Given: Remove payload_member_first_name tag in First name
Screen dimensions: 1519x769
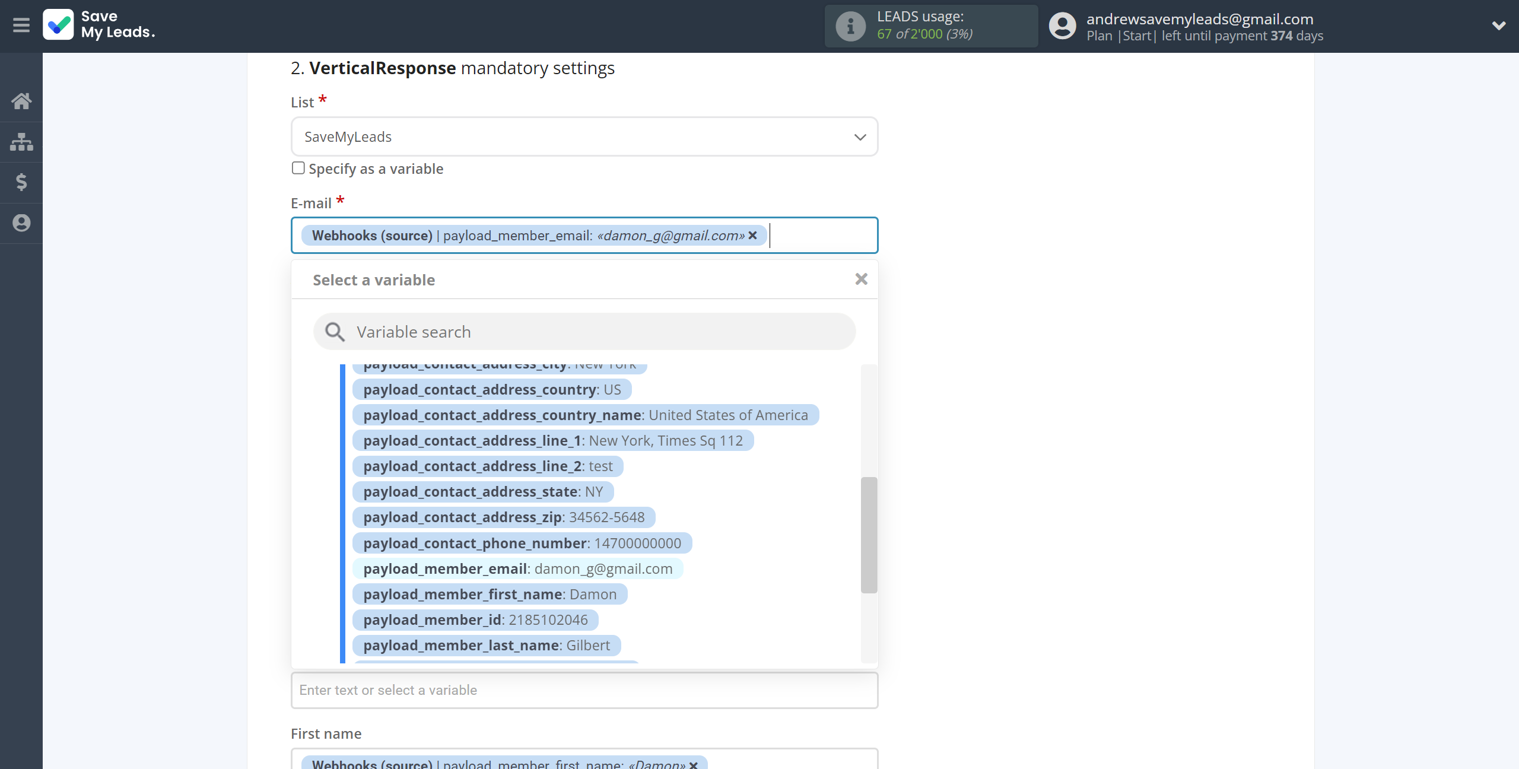Looking at the screenshot, I should point(693,764).
